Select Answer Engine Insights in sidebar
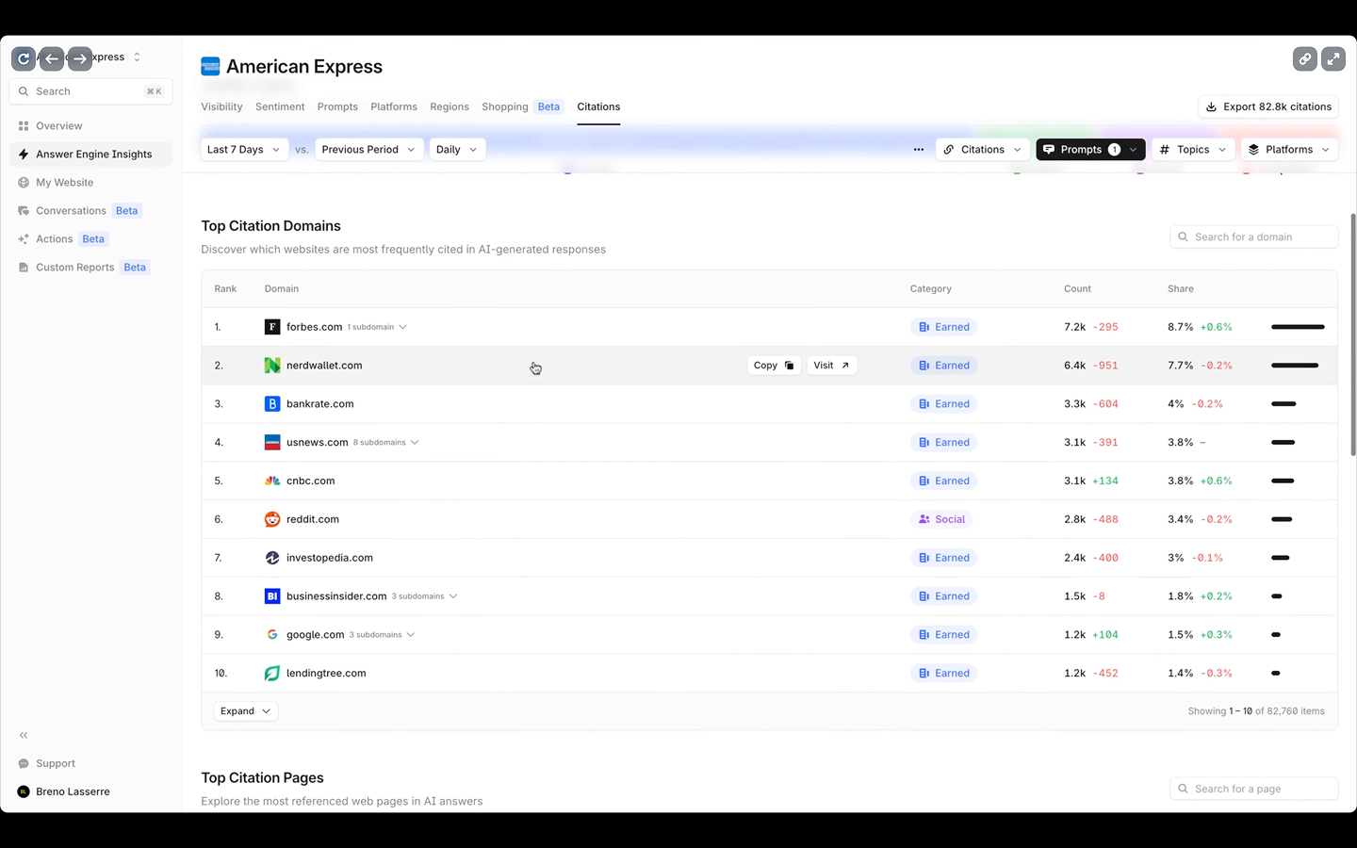Screen dimensions: 1357x848 (91, 154)
